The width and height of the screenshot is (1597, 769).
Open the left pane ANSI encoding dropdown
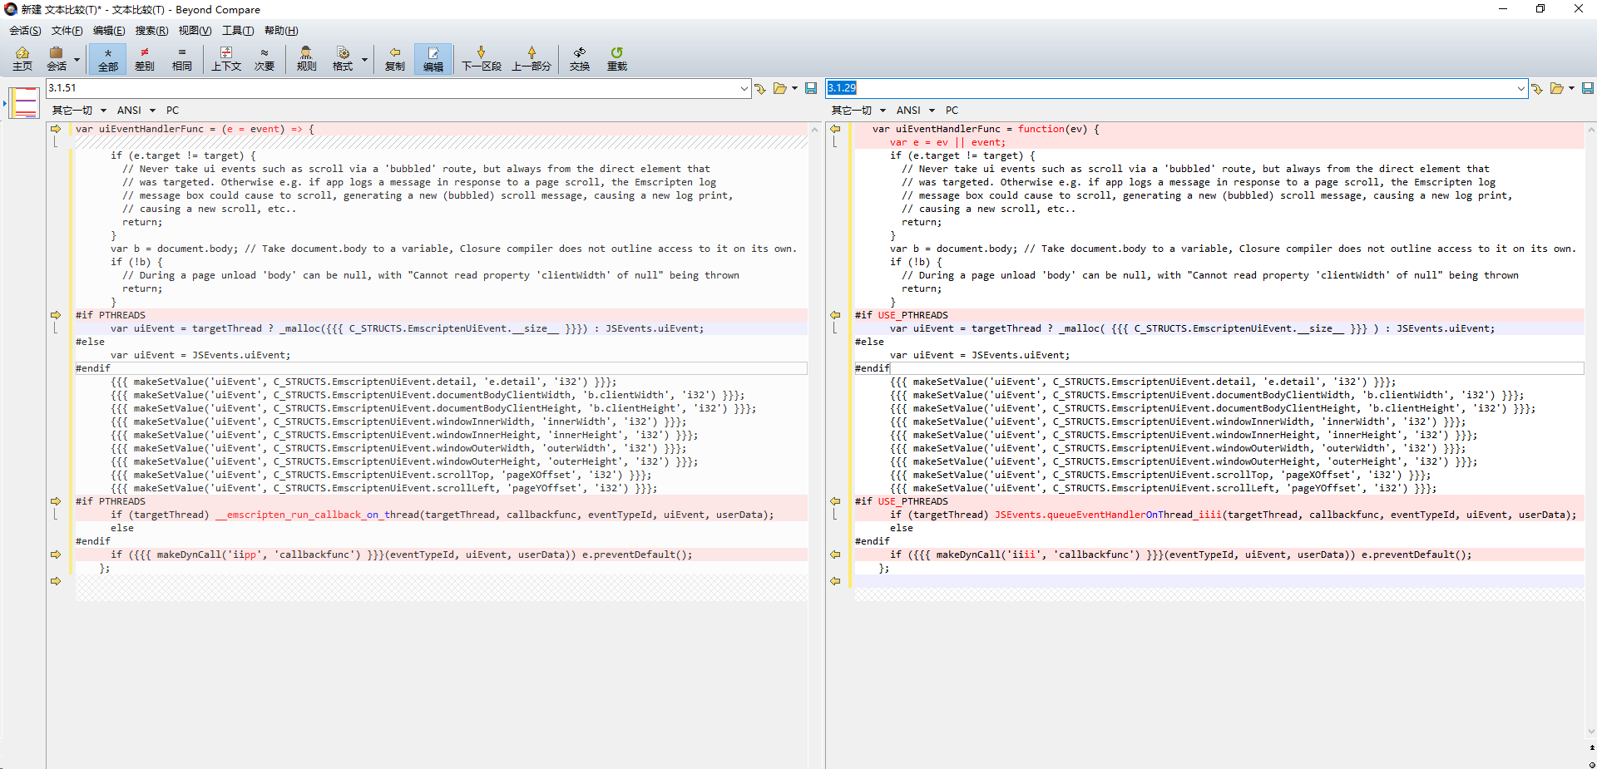[136, 111]
